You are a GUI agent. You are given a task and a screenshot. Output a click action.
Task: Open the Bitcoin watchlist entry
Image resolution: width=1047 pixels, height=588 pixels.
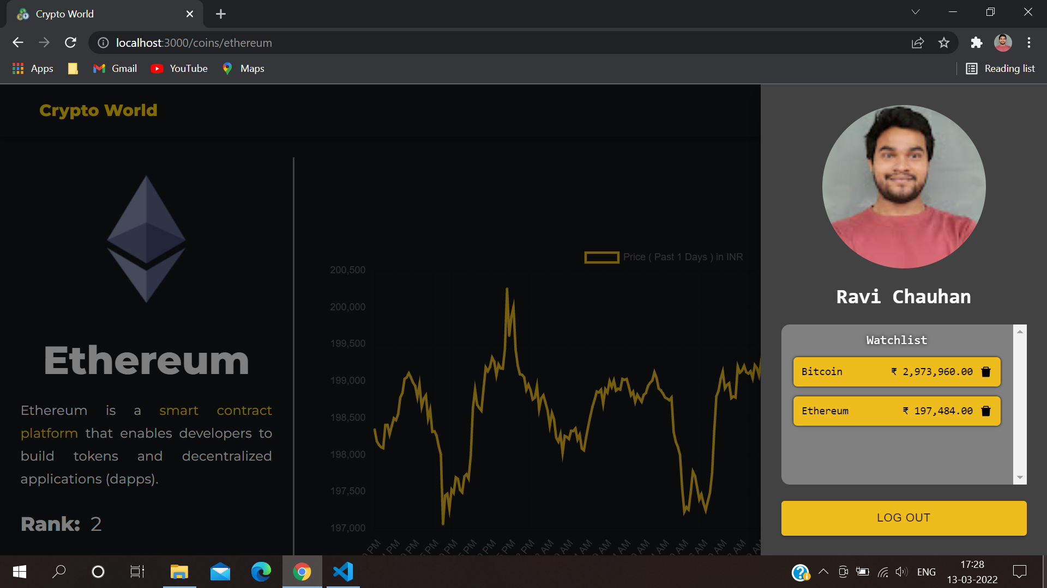(x=896, y=372)
